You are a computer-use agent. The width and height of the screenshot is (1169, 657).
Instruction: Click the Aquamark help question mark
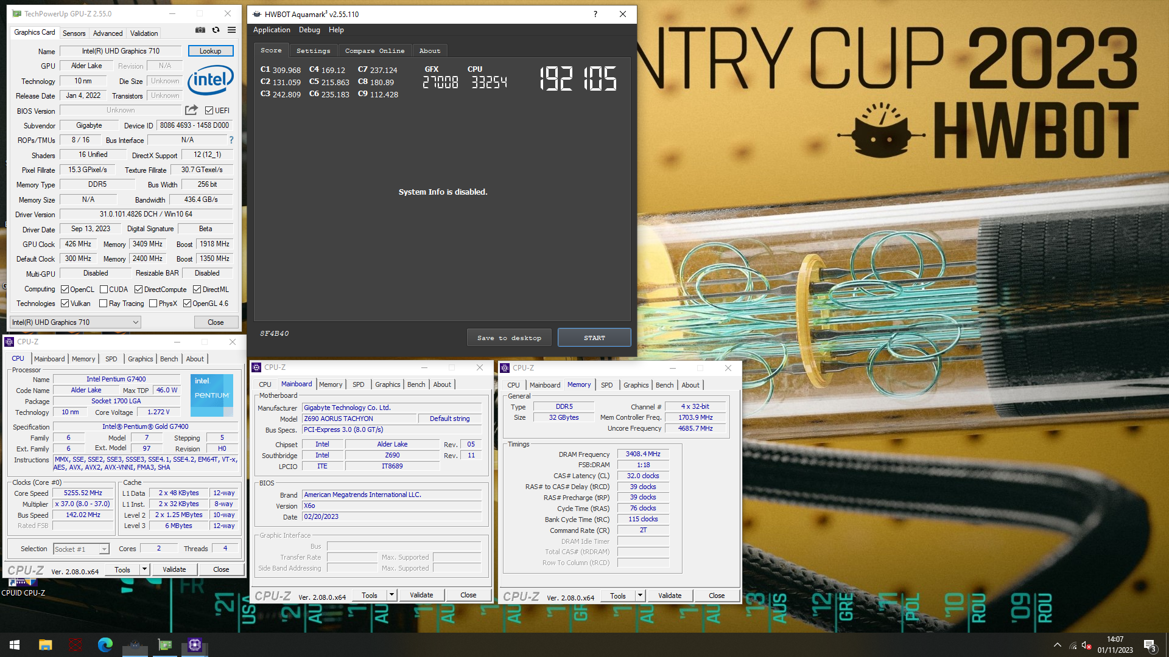595,14
